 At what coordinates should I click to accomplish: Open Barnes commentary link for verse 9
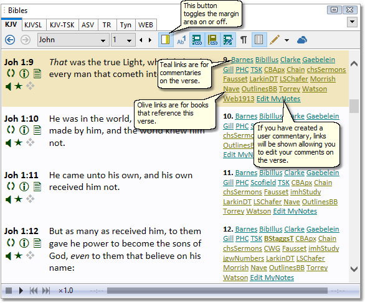(x=242, y=60)
